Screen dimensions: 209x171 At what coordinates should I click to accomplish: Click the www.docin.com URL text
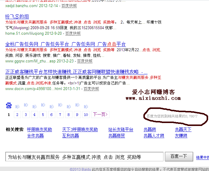tap(34, 89)
